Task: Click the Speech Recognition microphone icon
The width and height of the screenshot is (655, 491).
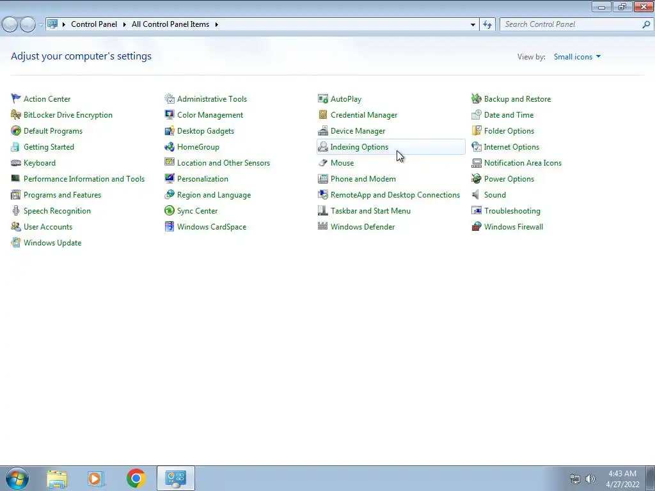Action: 16,210
